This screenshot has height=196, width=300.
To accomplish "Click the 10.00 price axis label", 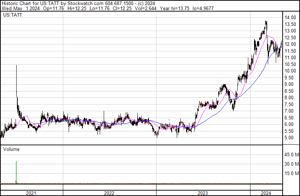I will (290, 71).
